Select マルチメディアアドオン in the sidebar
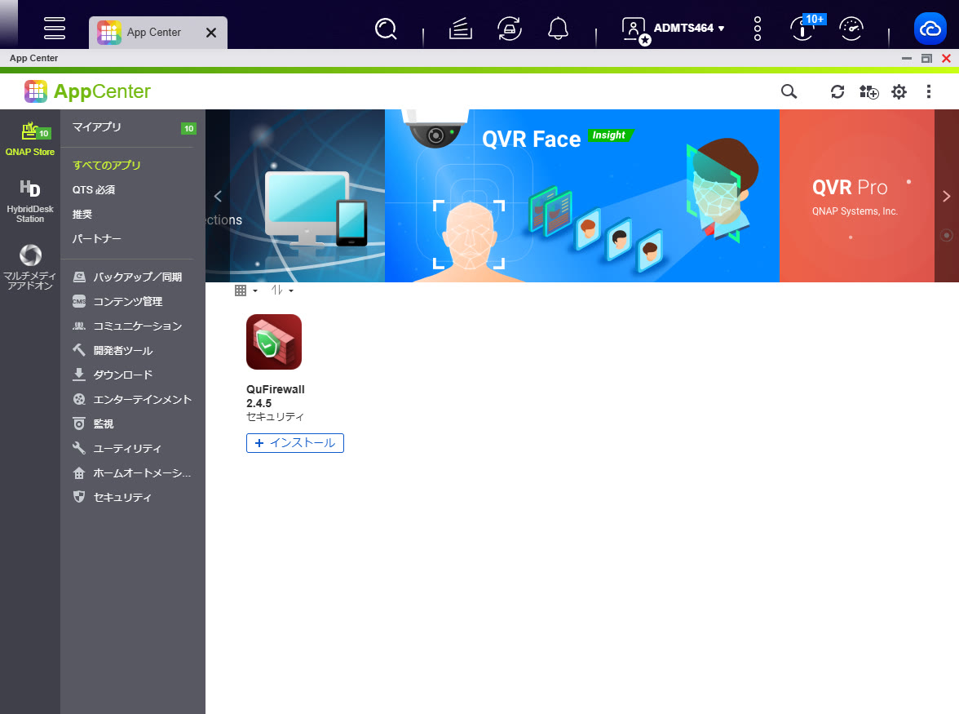Viewport: 959px width, 714px height. coord(30,268)
